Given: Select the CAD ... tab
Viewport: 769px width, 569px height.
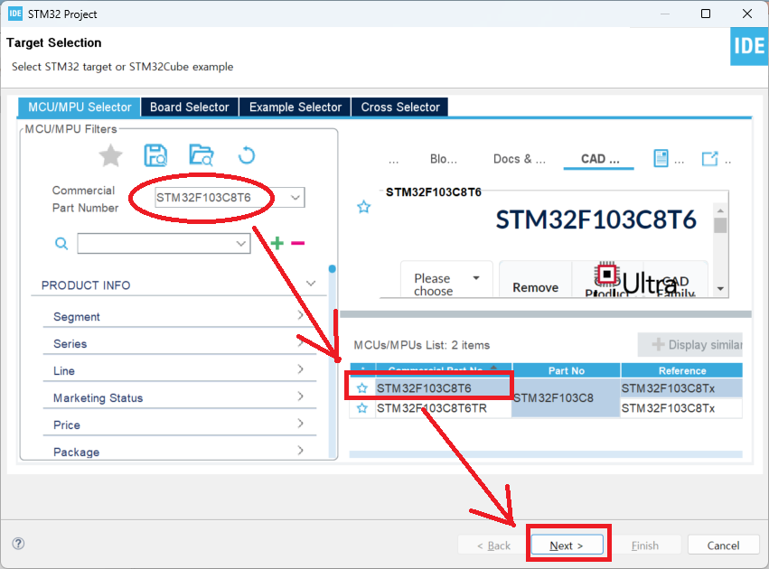Looking at the screenshot, I should click(599, 159).
